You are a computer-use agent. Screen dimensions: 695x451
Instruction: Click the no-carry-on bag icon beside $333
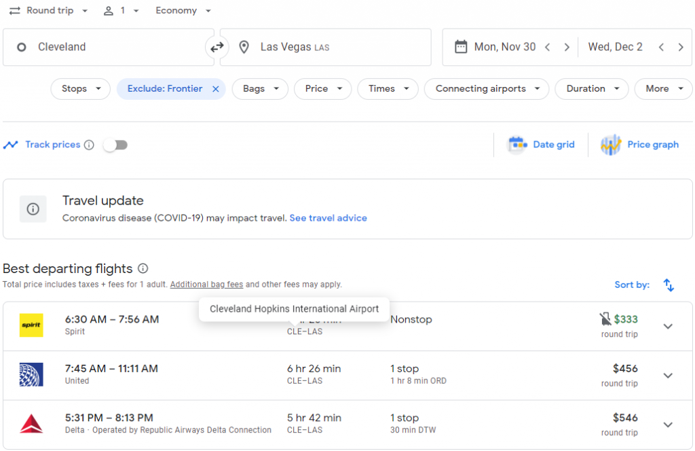click(605, 319)
